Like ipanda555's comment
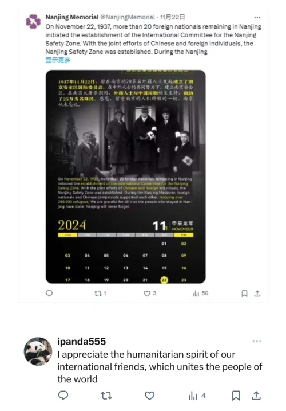Viewport: 286px width, 411px height. pyautogui.click(x=150, y=396)
